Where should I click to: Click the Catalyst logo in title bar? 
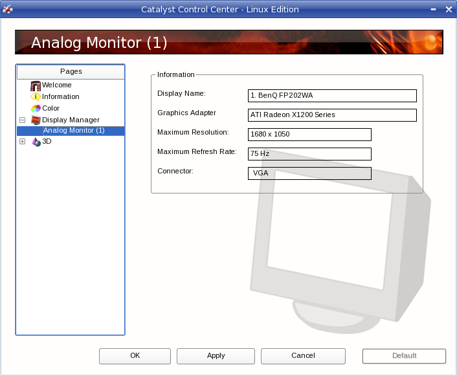click(8, 9)
